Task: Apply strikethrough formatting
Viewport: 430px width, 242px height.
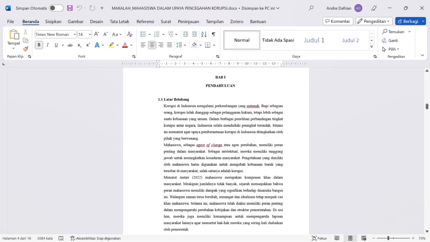Action: pyautogui.click(x=70, y=45)
